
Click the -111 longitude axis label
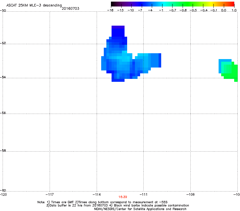[143, 194]
